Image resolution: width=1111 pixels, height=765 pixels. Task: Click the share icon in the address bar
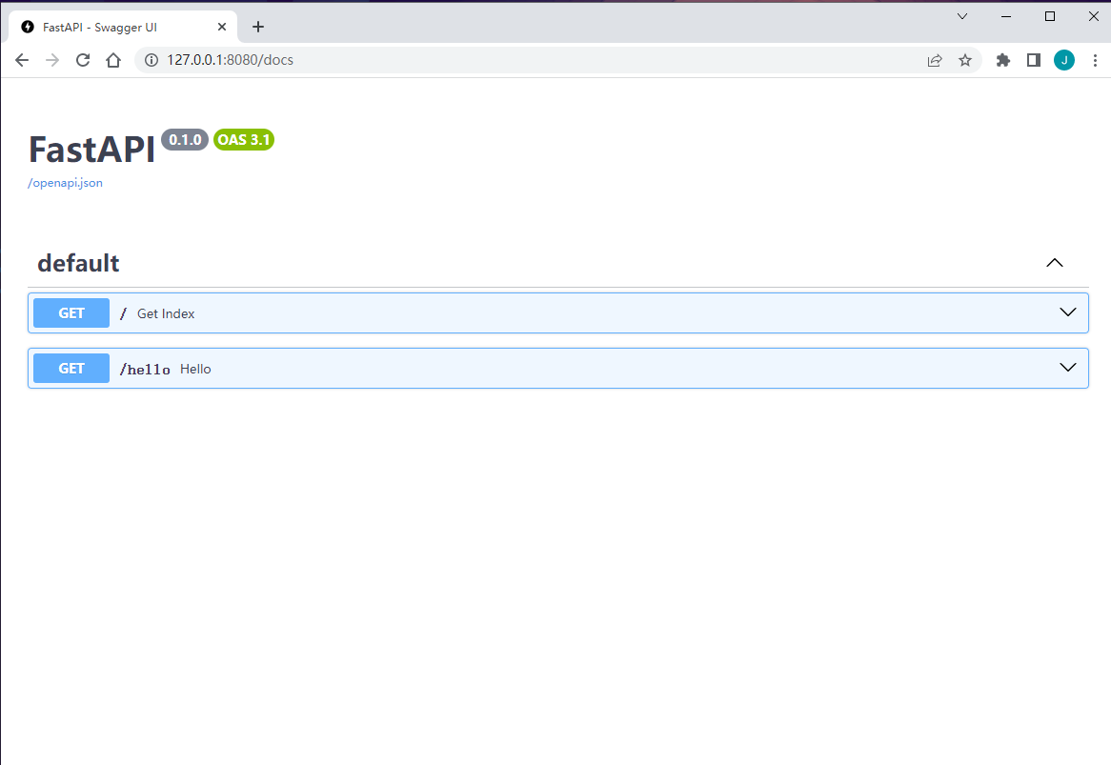pos(935,59)
